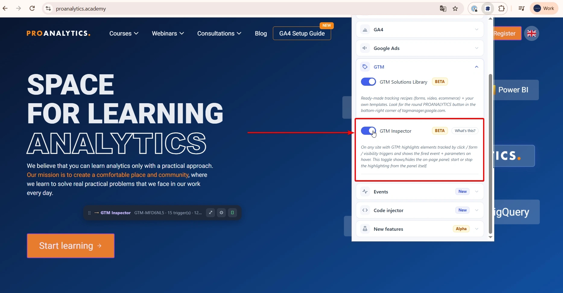This screenshot has height=293, width=563.
Task: Open the Work profile button
Action: click(544, 8)
